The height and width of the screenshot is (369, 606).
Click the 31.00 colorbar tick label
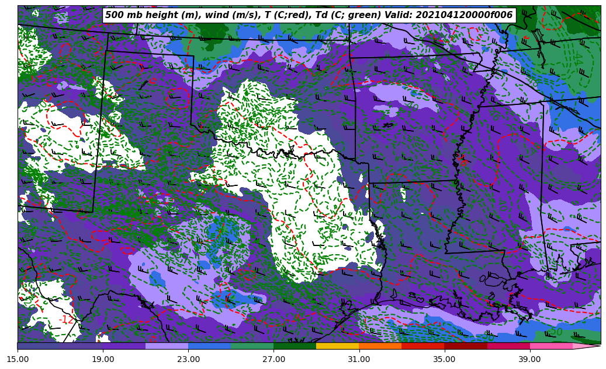pyautogui.click(x=359, y=359)
